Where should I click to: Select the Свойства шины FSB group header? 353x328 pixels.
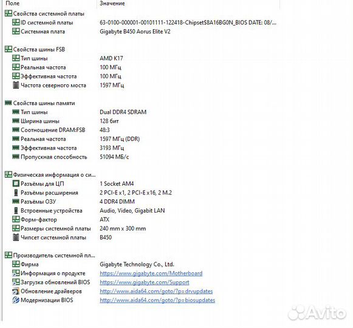pyautogui.click(x=35, y=49)
